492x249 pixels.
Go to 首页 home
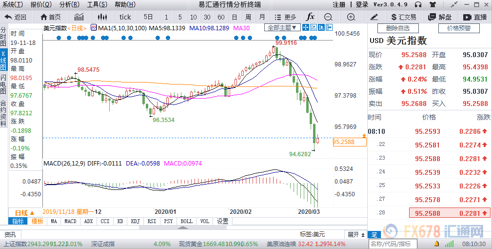[51, 17]
